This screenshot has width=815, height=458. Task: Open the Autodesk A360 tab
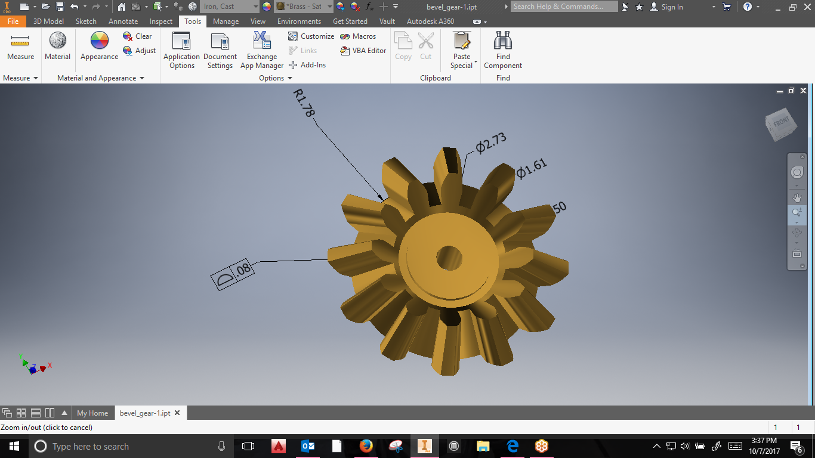(x=430, y=21)
